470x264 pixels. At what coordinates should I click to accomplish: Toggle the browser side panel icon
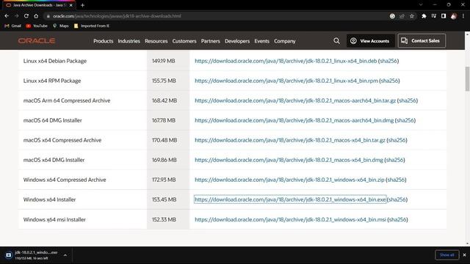(x=444, y=16)
